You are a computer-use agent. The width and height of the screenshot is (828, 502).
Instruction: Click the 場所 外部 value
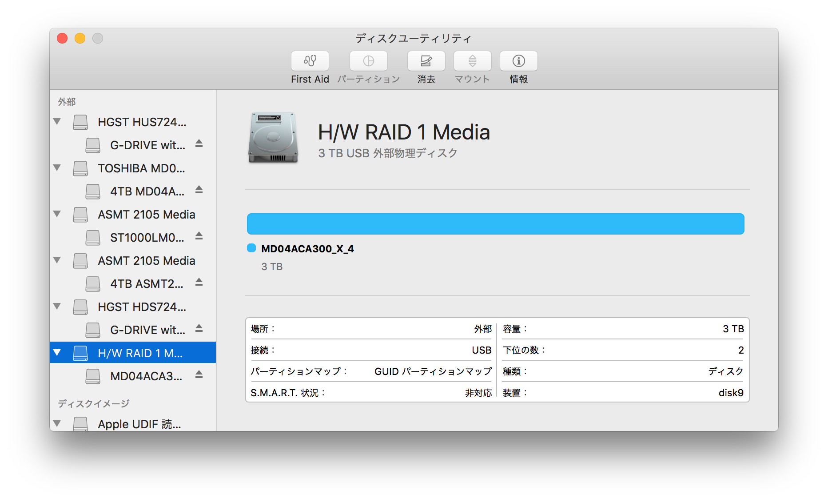482,329
